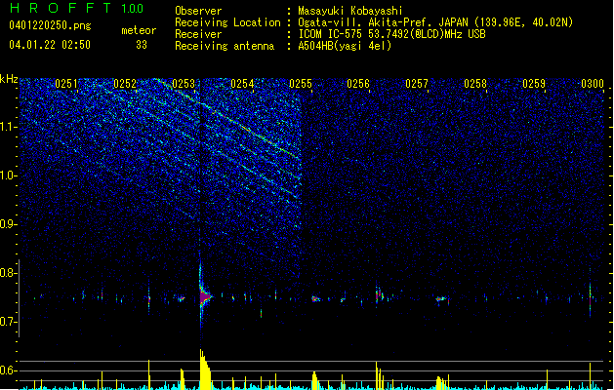The image size is (614, 390).
Task: Click the 0.7 kHz frequency axis label
Action: click(8, 322)
